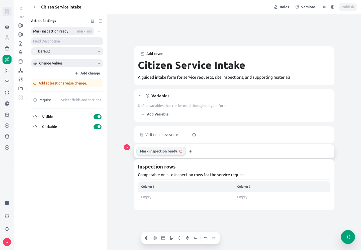The image size is (361, 250).
Task: Add a new value change with Add change
Action: [87, 73]
